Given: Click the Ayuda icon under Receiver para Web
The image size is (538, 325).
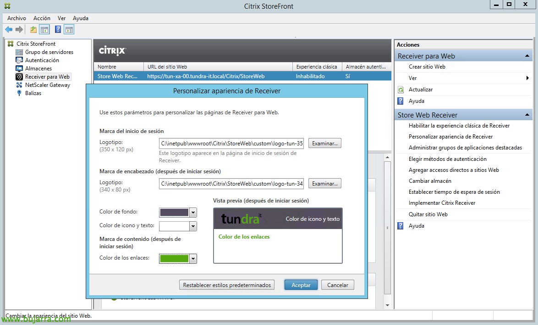Looking at the screenshot, I should click(401, 101).
